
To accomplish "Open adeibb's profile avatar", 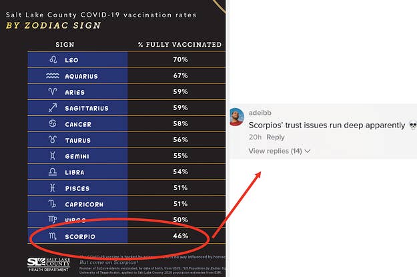I will pyautogui.click(x=236, y=117).
